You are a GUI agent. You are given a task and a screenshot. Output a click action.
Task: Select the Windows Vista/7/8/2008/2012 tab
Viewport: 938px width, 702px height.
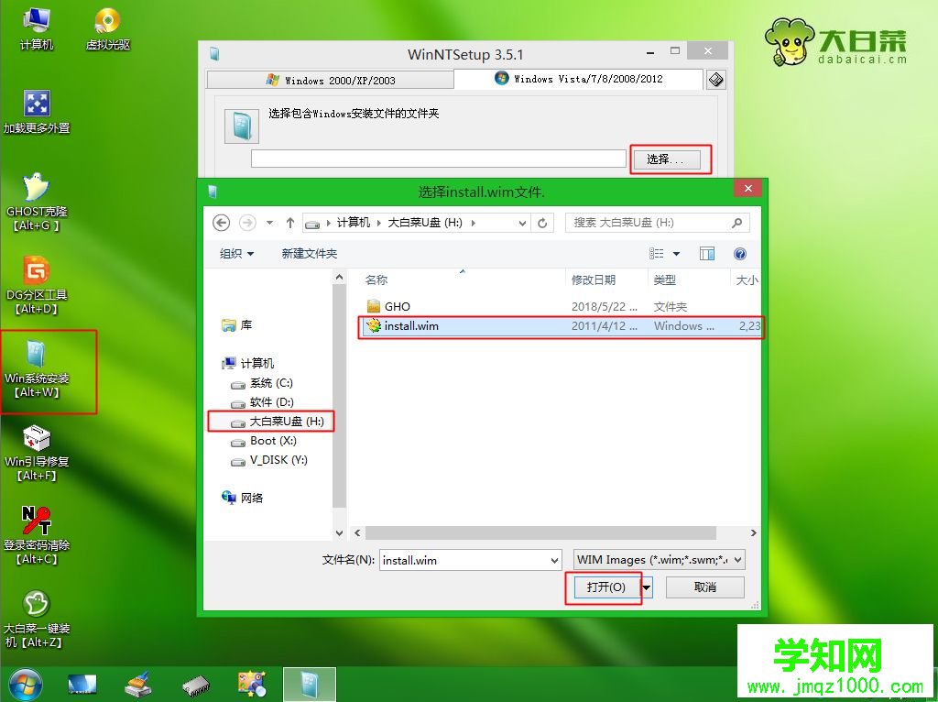[583, 80]
